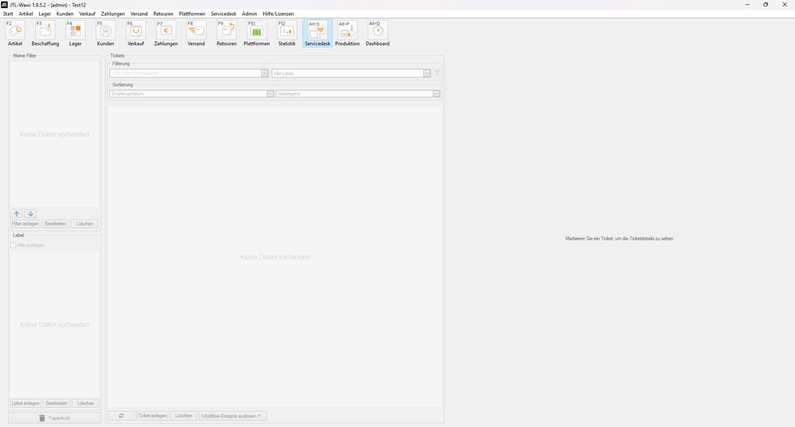Viewport: 795px width, 427px height.
Task: Open the Dashboard module icon
Action: click(377, 30)
